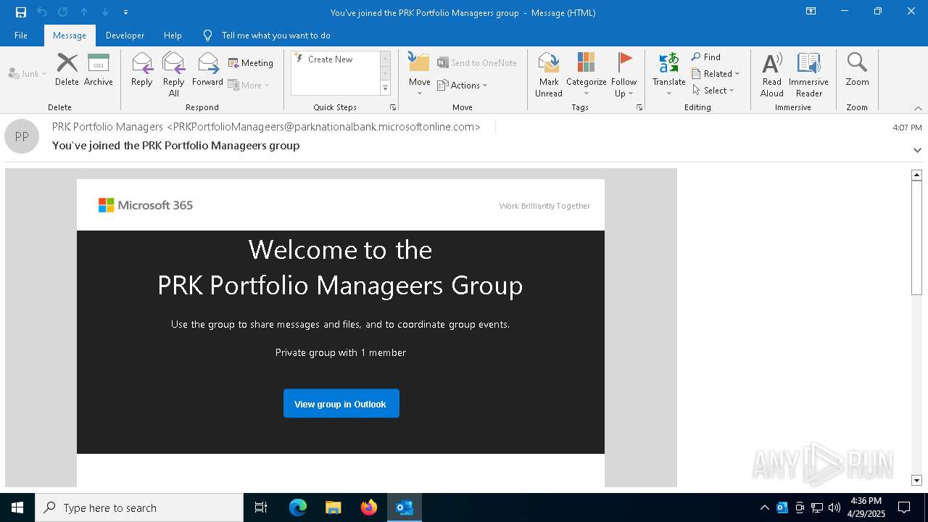This screenshot has height=522, width=928.
Task: Open File Explorer from the taskbar
Action: click(x=333, y=507)
